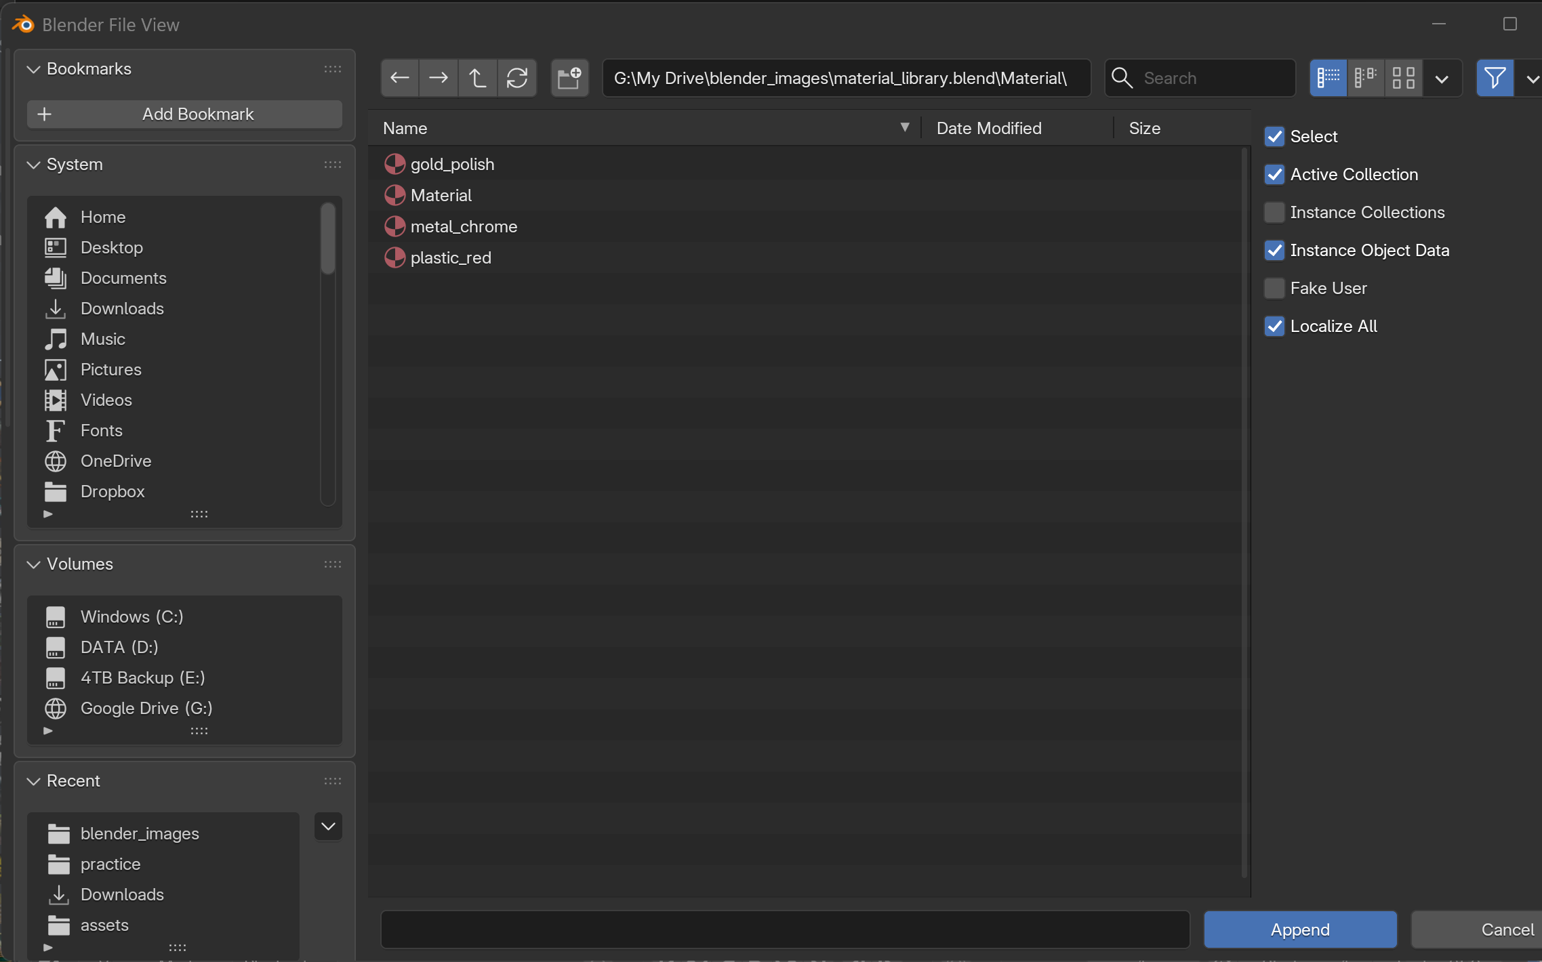Click the gold_polish material icon

click(x=394, y=164)
